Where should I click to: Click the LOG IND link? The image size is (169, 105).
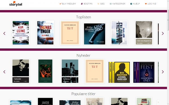pyautogui.click(x=152, y=4)
